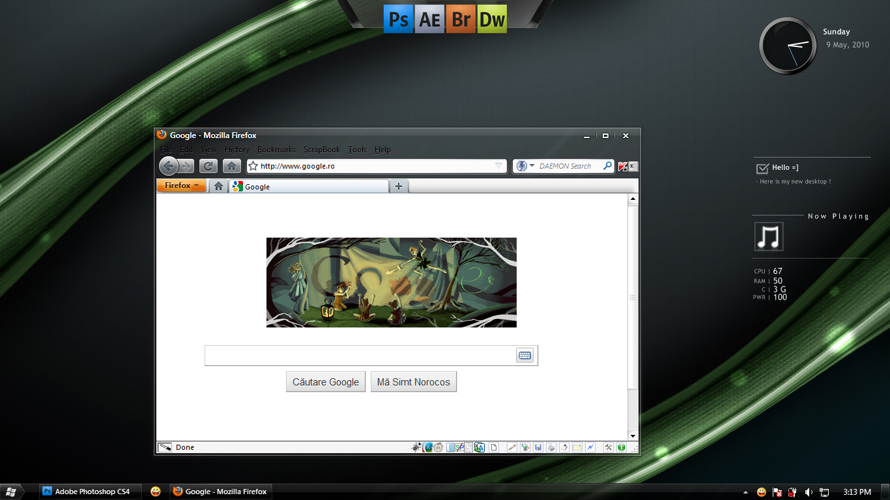Open the network tray icon
Viewport: 890px width, 500px height.
point(824,492)
